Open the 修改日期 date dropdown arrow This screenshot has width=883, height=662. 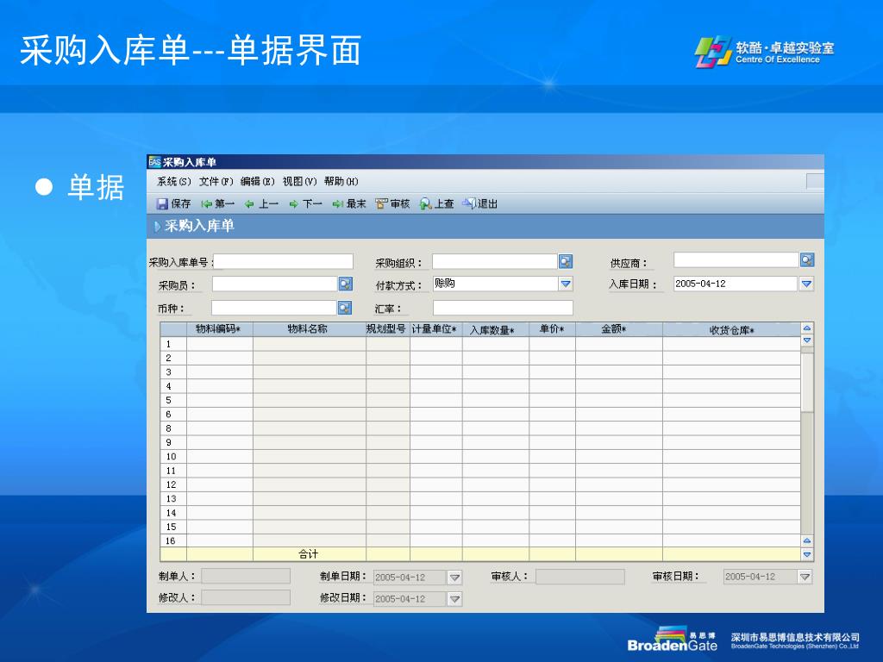coord(454,599)
